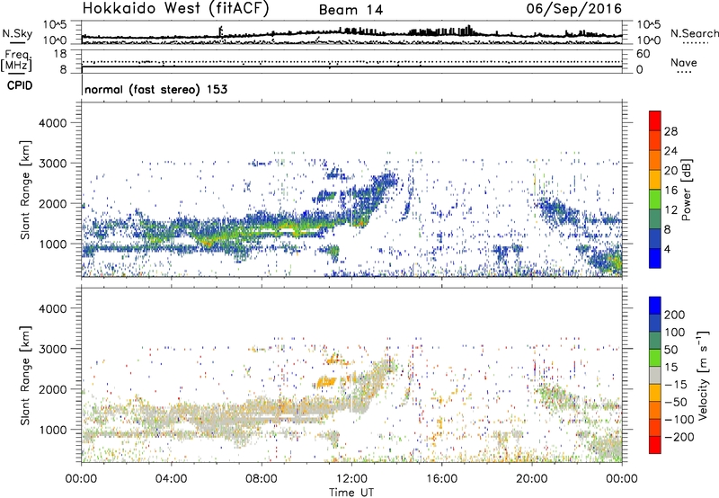Click the '-100' label on the velocity colorbar
This screenshot has height=498, width=719.
coord(679,420)
